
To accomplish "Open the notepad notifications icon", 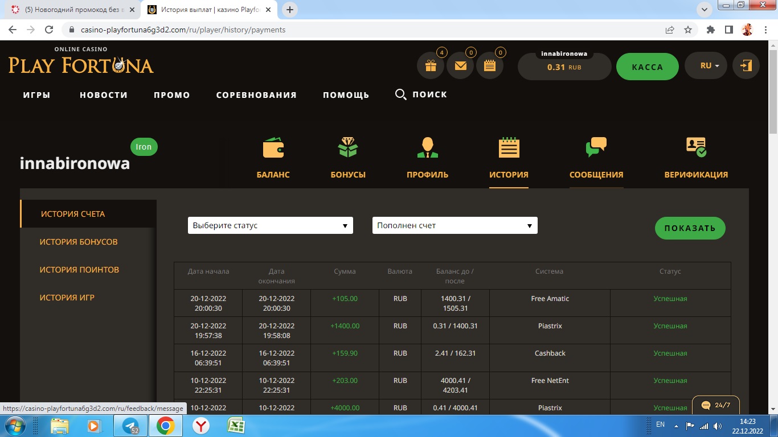I will point(490,67).
